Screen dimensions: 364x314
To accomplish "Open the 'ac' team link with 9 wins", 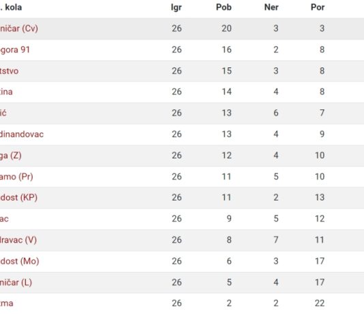I will pos(4,219).
